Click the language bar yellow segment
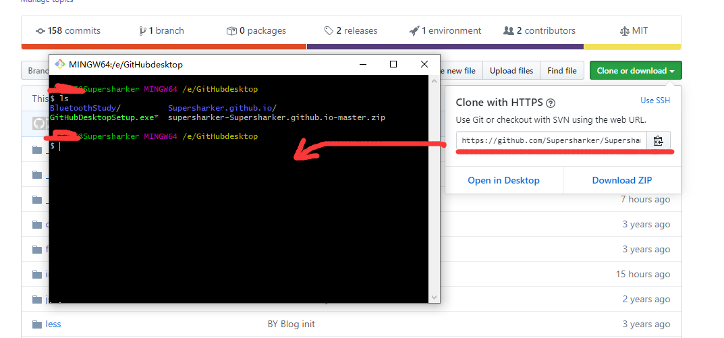The image size is (724, 338). click(x=633, y=47)
